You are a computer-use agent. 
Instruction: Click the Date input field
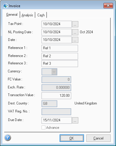(x=57, y=40)
